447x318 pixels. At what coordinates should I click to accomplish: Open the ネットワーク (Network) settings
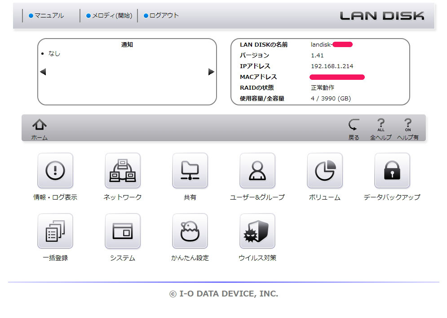(122, 170)
